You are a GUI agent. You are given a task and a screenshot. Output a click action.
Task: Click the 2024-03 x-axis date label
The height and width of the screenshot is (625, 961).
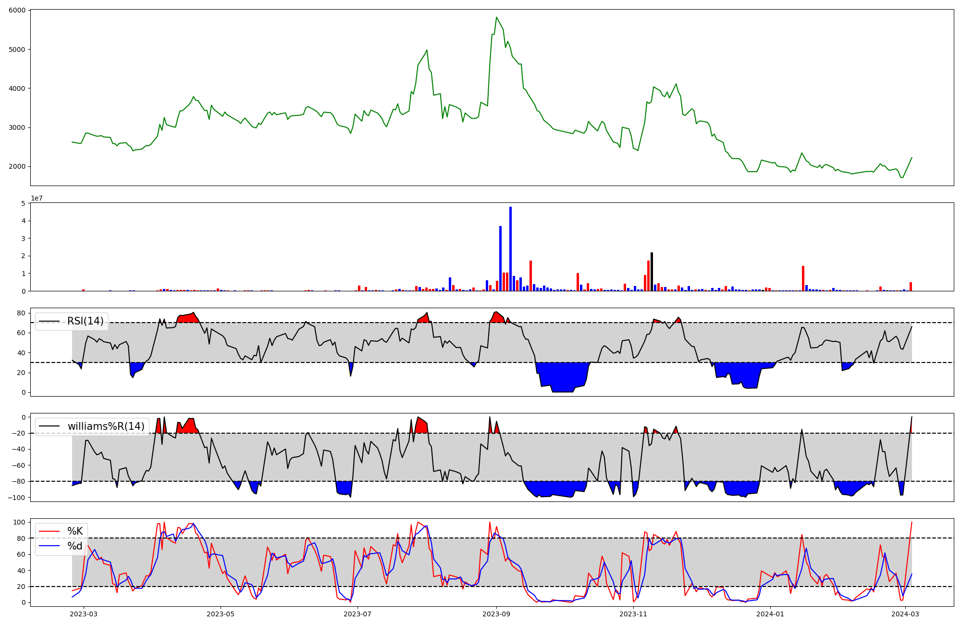pos(906,614)
